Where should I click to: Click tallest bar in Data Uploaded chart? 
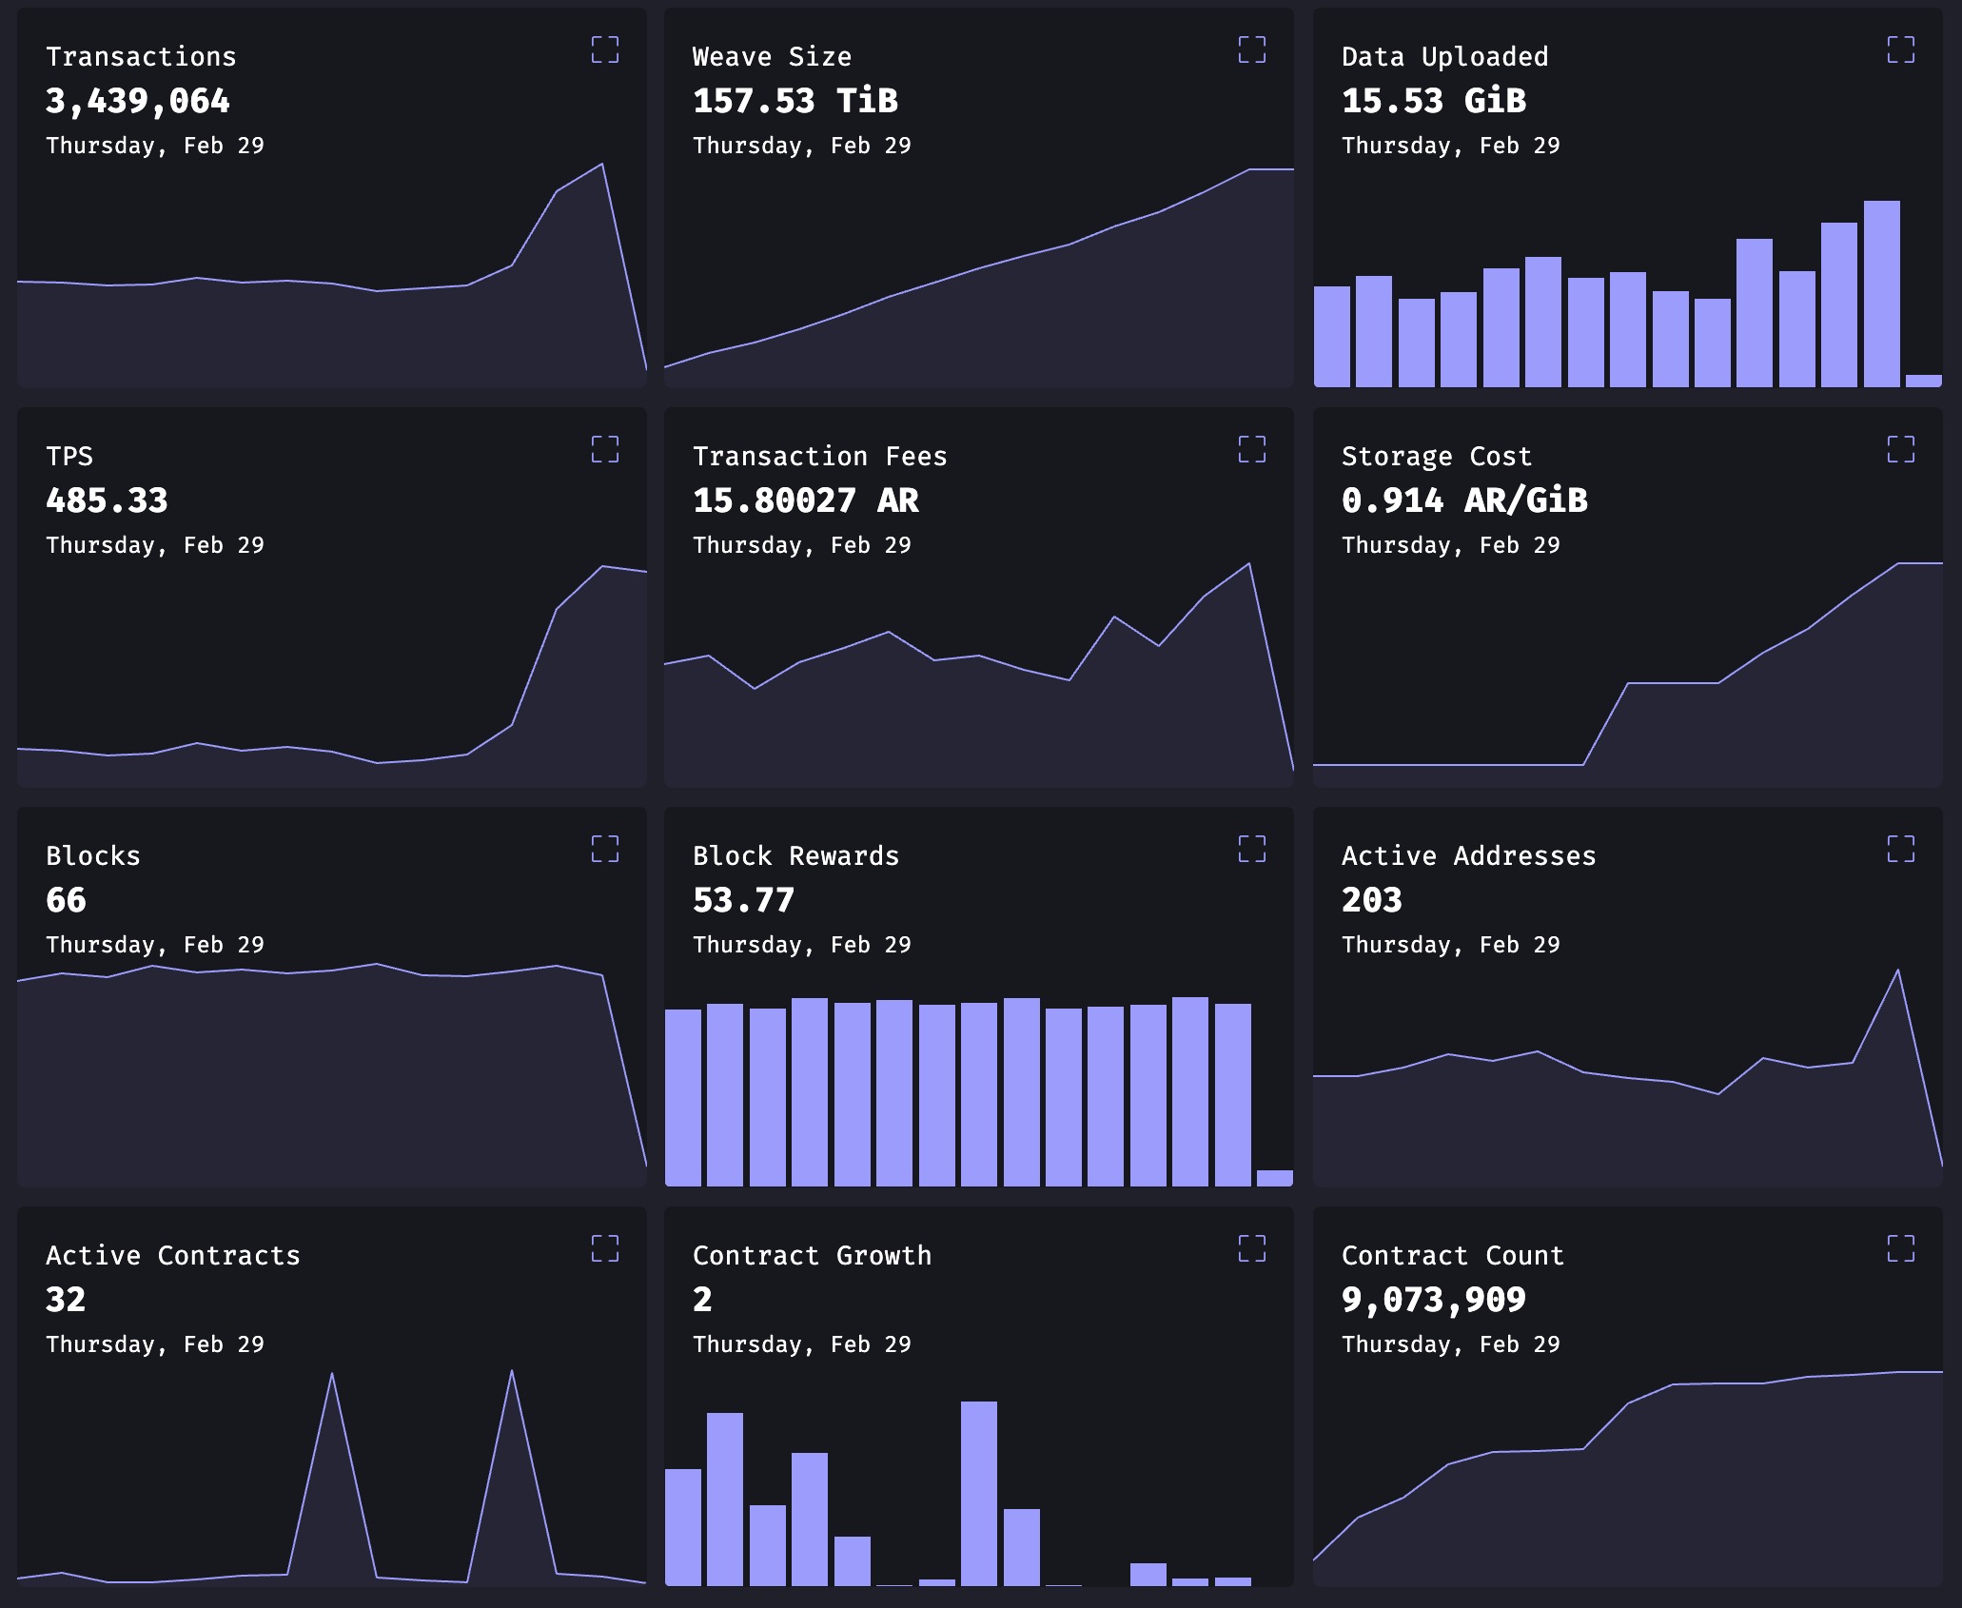1881,295
